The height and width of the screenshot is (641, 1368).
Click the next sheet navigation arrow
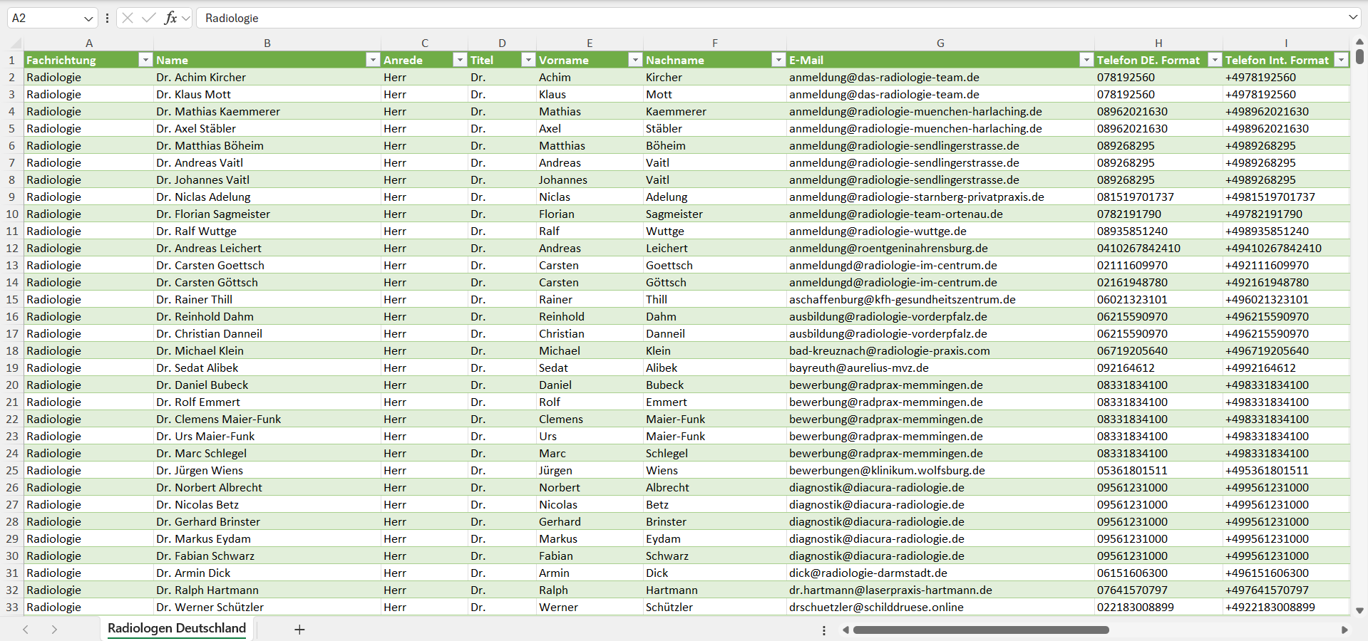54,630
